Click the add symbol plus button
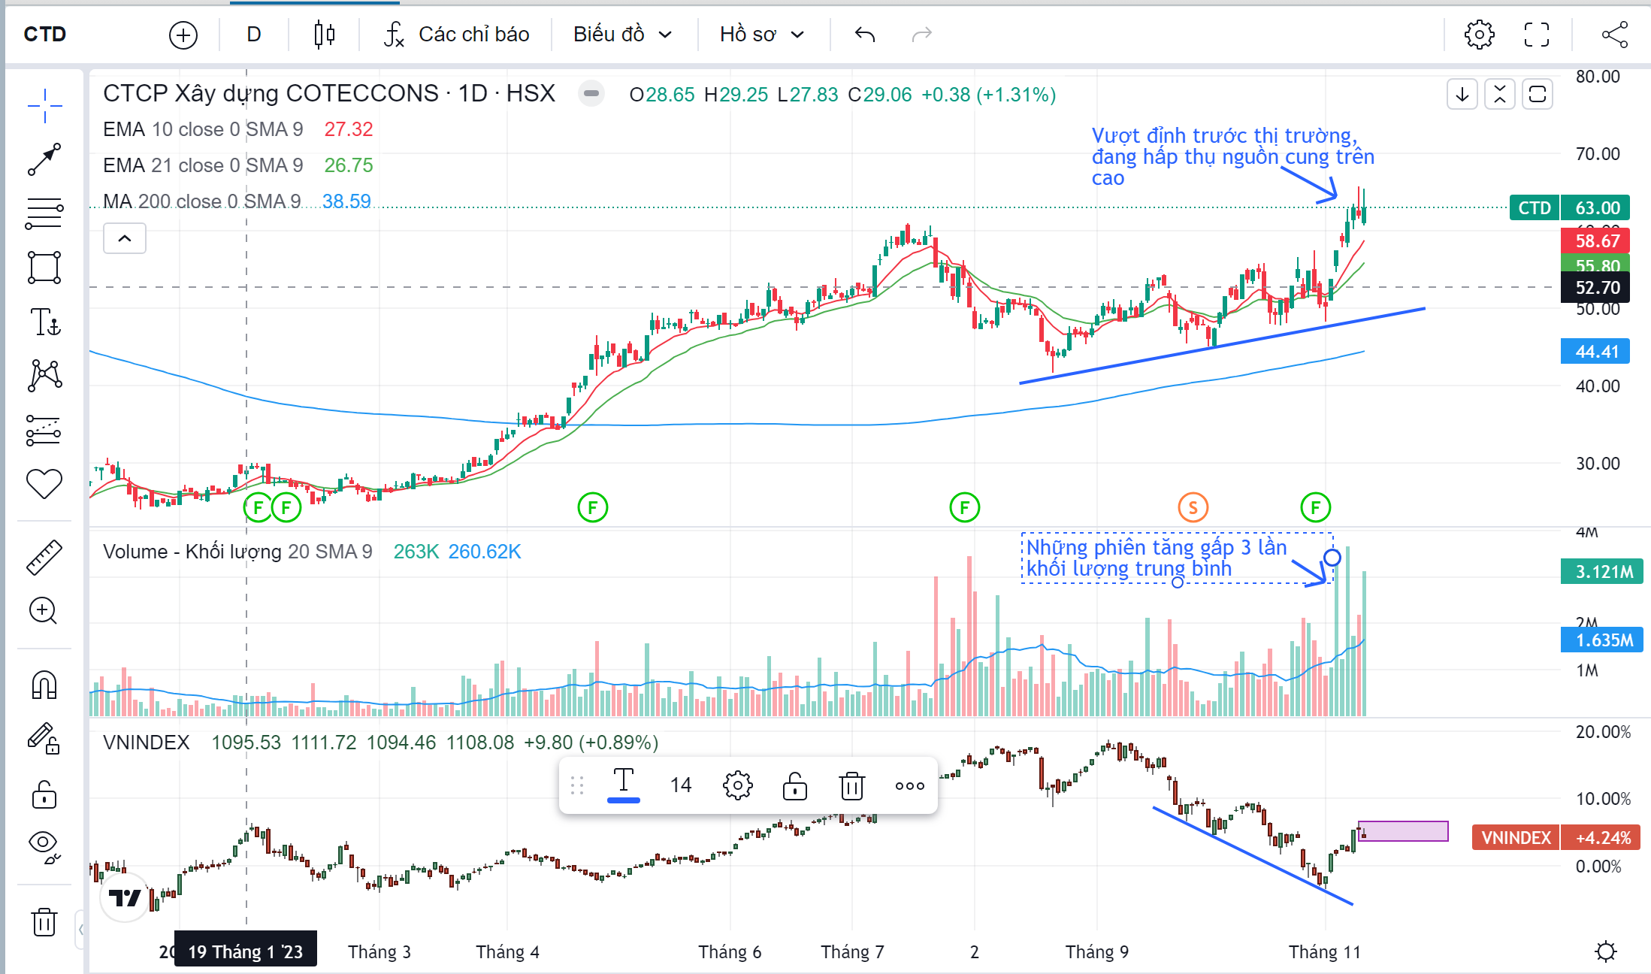The height and width of the screenshot is (974, 1651). click(x=183, y=35)
